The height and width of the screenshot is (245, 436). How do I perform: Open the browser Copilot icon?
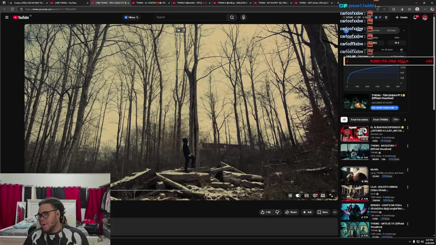(x=432, y=9)
